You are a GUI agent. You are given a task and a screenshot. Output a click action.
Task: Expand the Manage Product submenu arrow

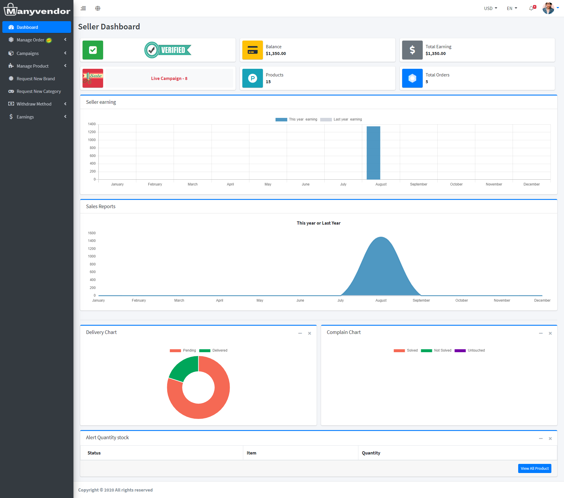coord(65,66)
